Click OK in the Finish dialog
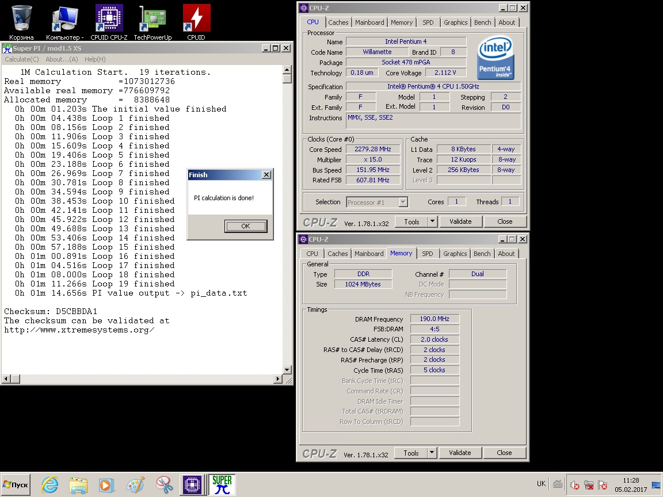Image resolution: width=663 pixels, height=497 pixels. coord(246,226)
